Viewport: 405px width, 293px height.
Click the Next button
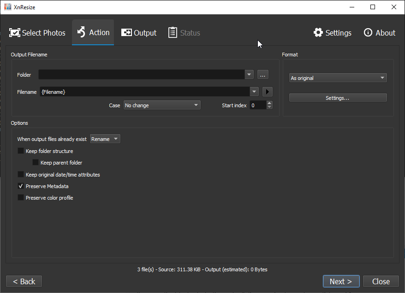tap(341, 281)
